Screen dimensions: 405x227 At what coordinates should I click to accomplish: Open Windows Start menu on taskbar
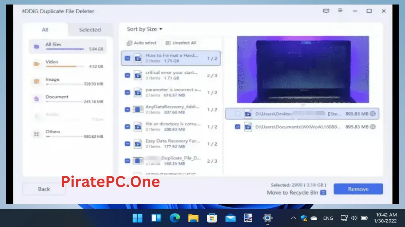(138, 218)
